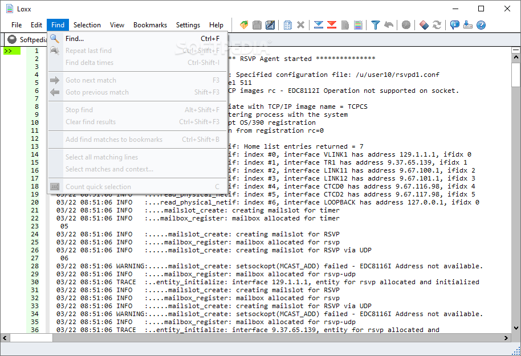Click the grey document icon in the toolbar
The width and height of the screenshot is (521, 356).
click(x=345, y=25)
